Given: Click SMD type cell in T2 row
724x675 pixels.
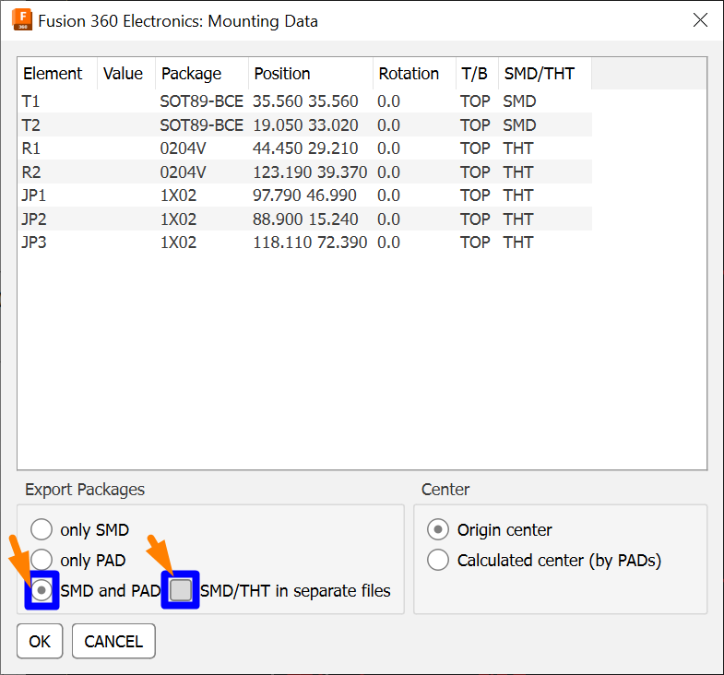Looking at the screenshot, I should pos(519,124).
